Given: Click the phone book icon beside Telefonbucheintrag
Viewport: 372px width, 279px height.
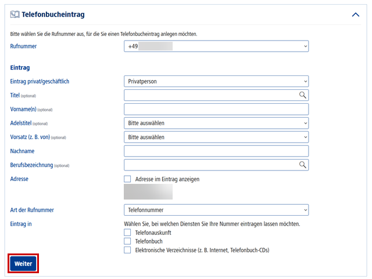Looking at the screenshot, I should (15, 15).
